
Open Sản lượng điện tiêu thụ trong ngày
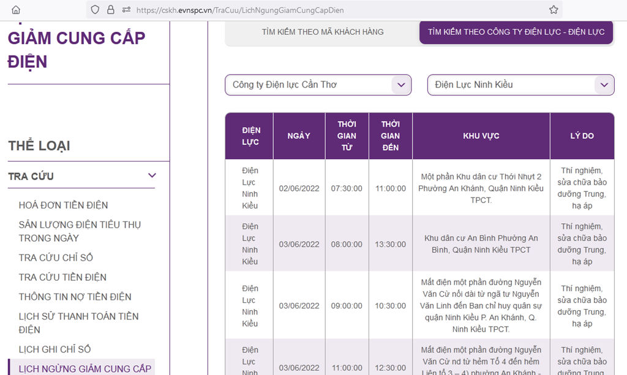pos(80,231)
